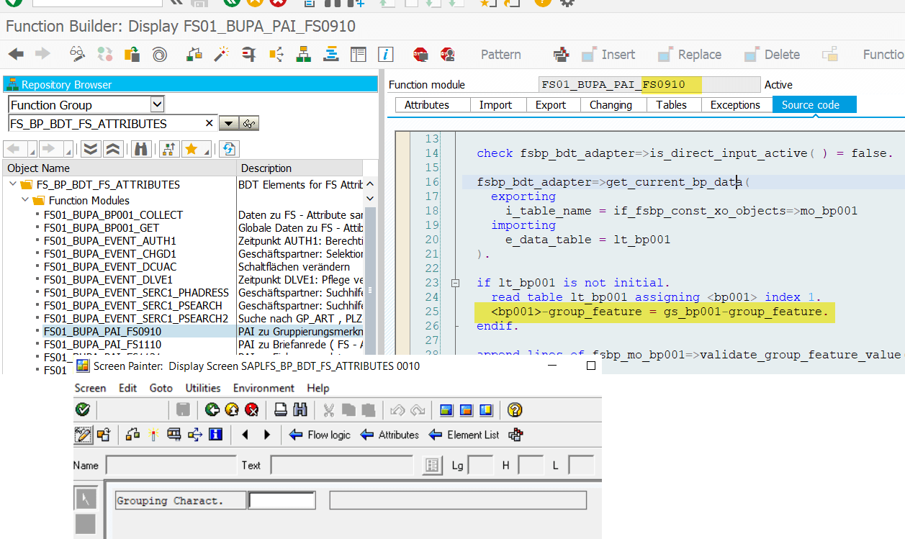
Task: Switch to the Source code tab
Action: (813, 104)
